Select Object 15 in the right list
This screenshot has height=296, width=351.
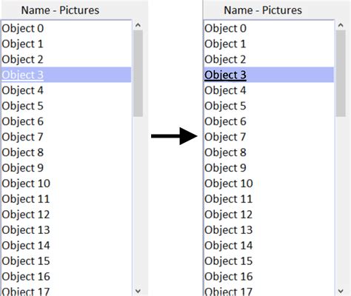point(269,261)
